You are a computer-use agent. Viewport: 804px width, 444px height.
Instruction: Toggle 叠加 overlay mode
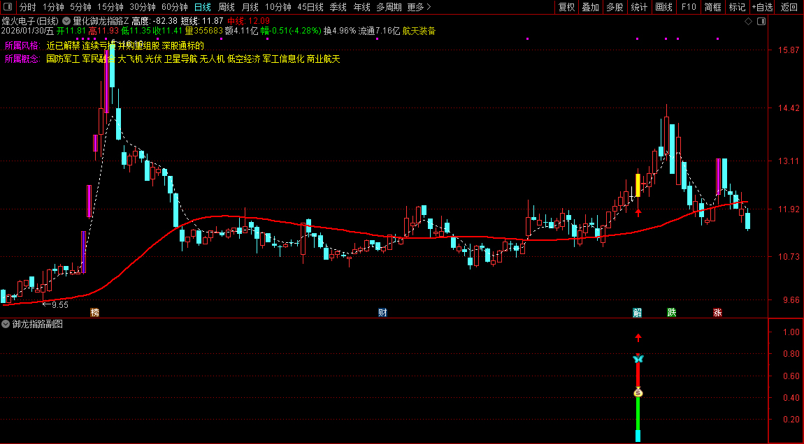591,7
